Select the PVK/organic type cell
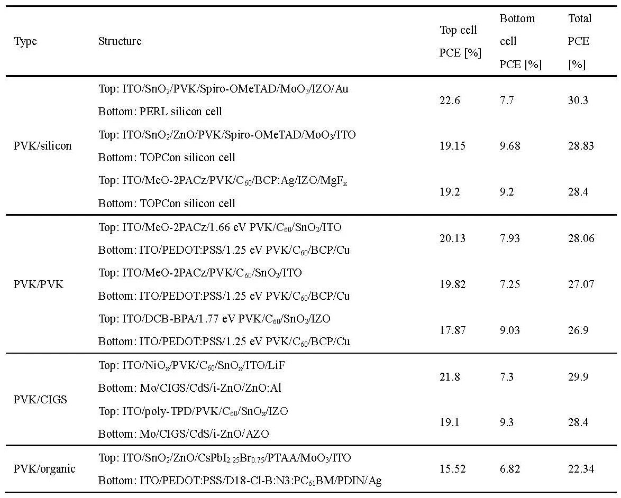This screenshot has height=498, width=621. point(44,469)
